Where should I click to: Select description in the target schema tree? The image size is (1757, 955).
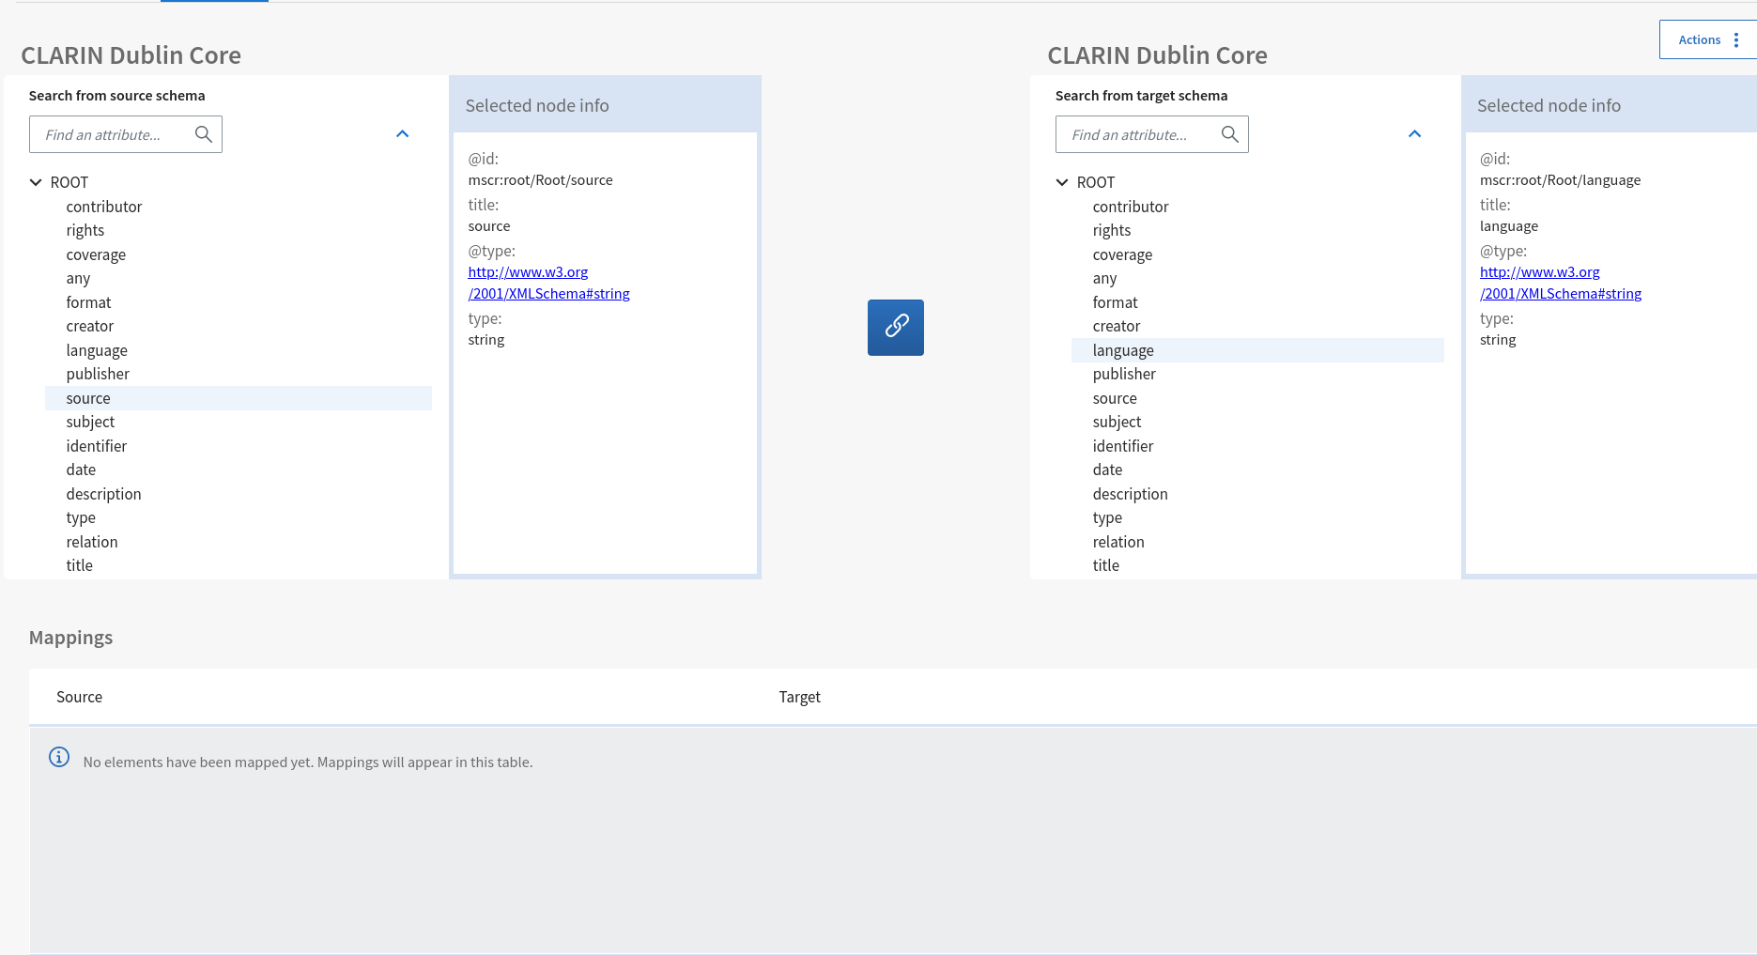(1130, 494)
